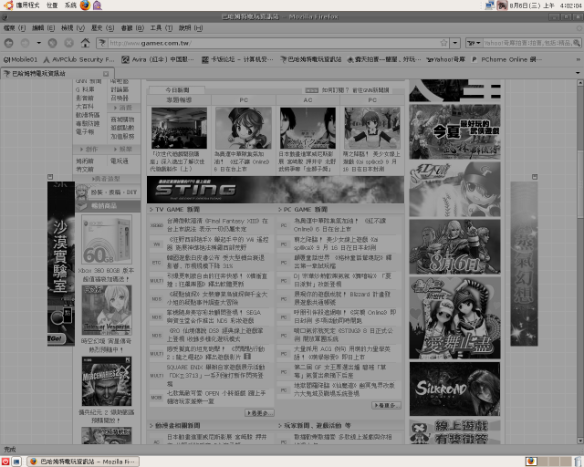Click the purple launcher icon next to Firefox
This screenshot has width=584, height=467.
tap(98, 5)
